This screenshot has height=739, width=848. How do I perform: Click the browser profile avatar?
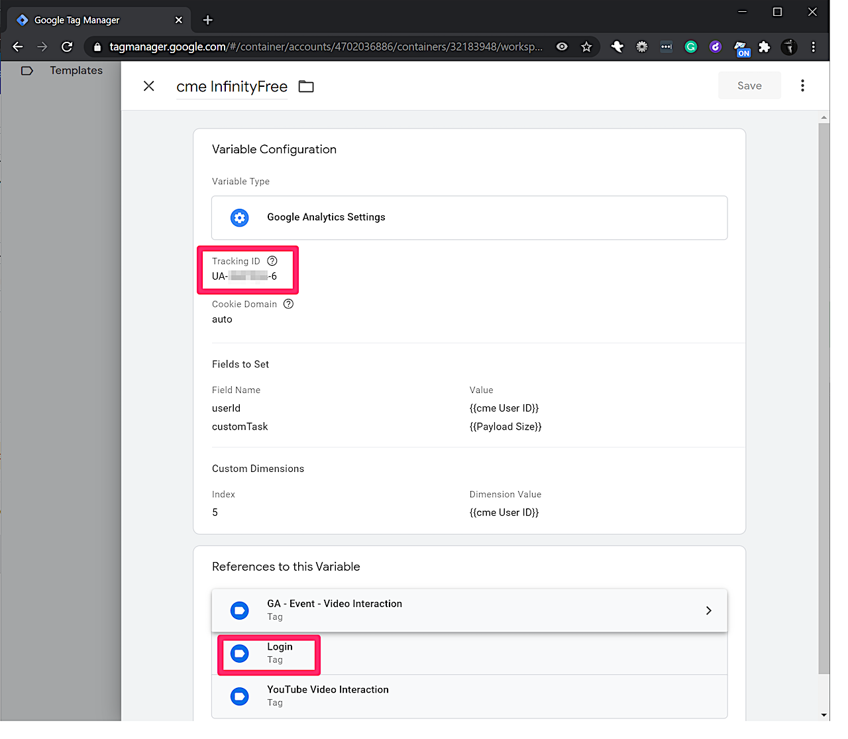(789, 46)
